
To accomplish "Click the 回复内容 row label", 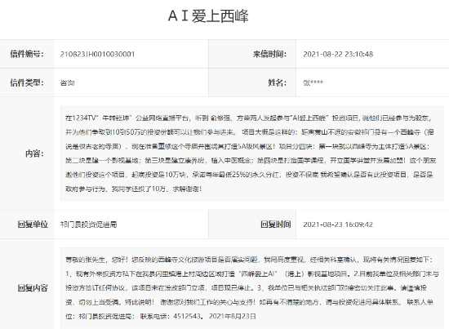I will click(x=33, y=287).
